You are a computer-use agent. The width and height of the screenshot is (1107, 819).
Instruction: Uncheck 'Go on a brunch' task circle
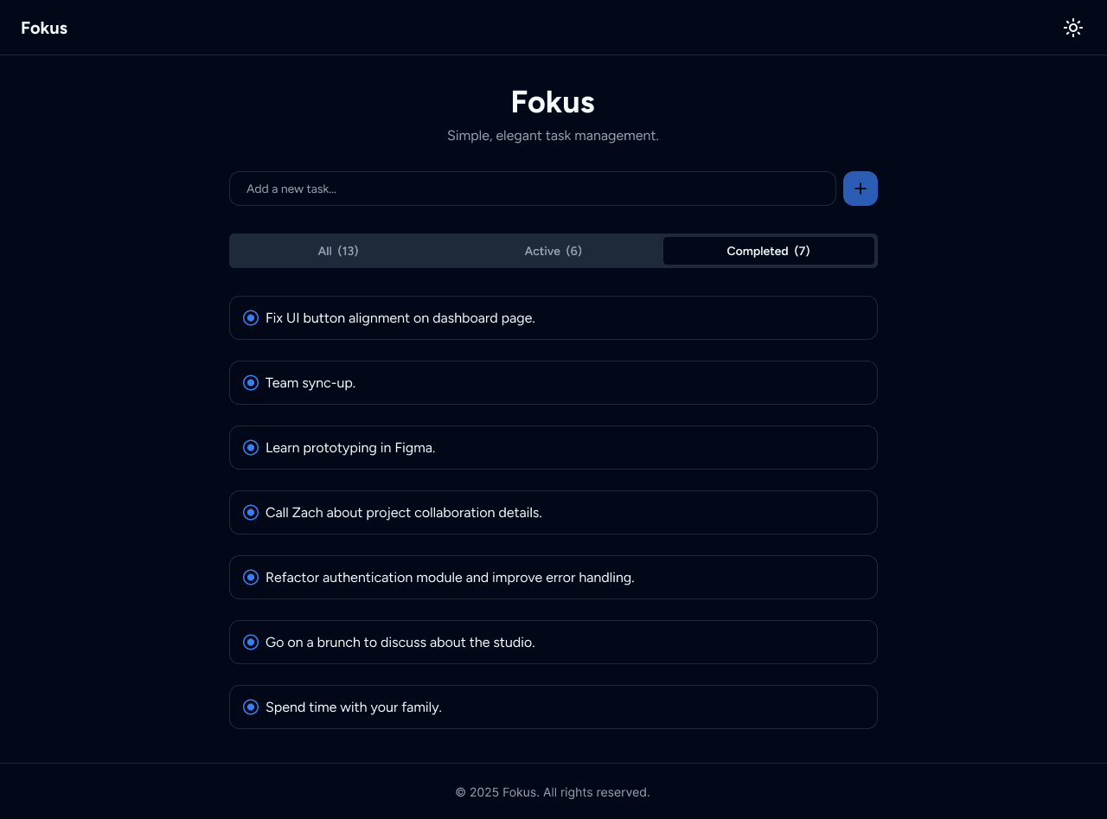click(x=251, y=642)
